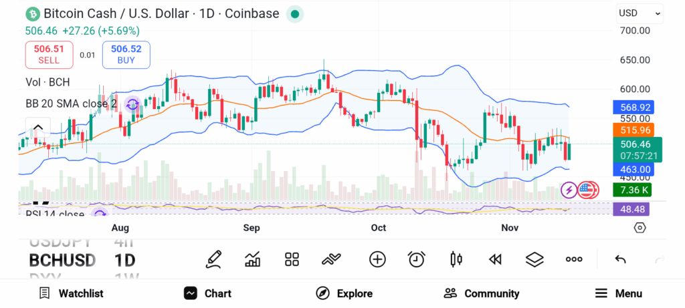Undo the last action with the arrow icon
685x308 pixels.
point(620,259)
